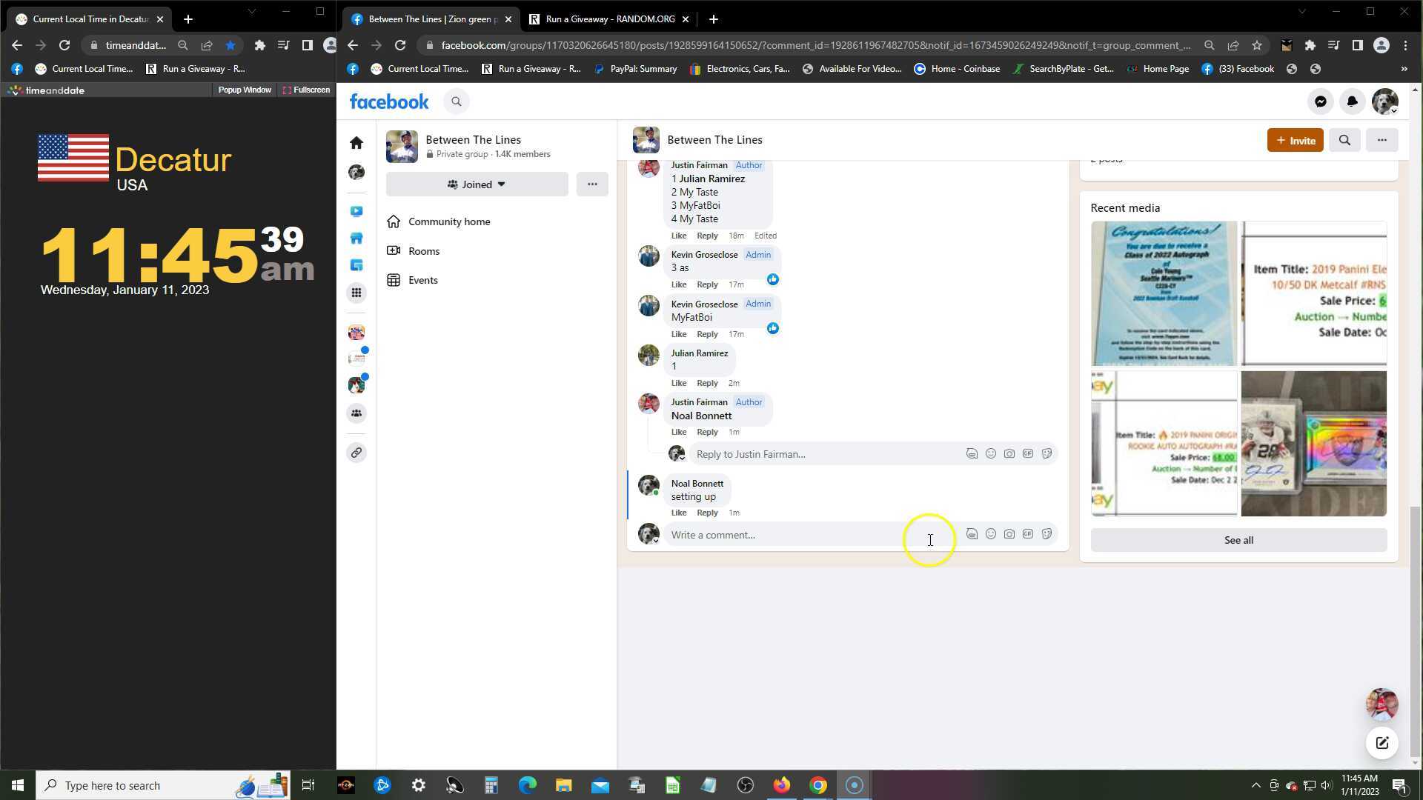Click See all under Recent media
Viewport: 1423px width, 800px height.
coord(1238,540)
